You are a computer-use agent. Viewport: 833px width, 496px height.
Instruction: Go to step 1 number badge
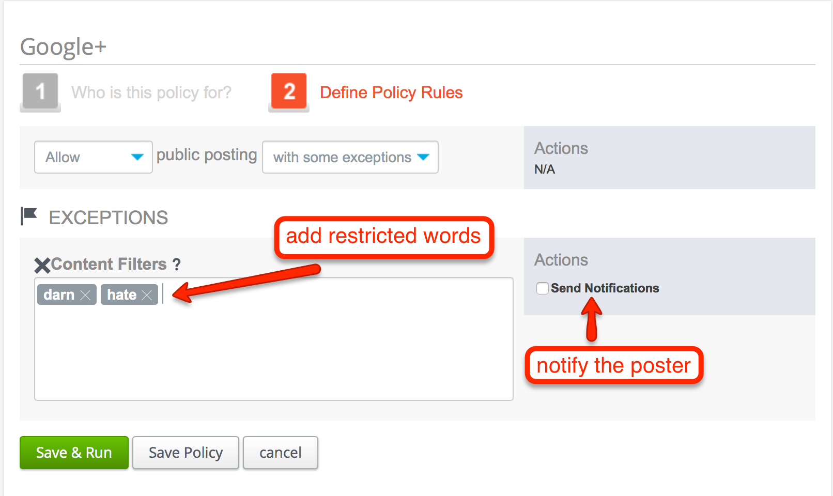click(40, 92)
